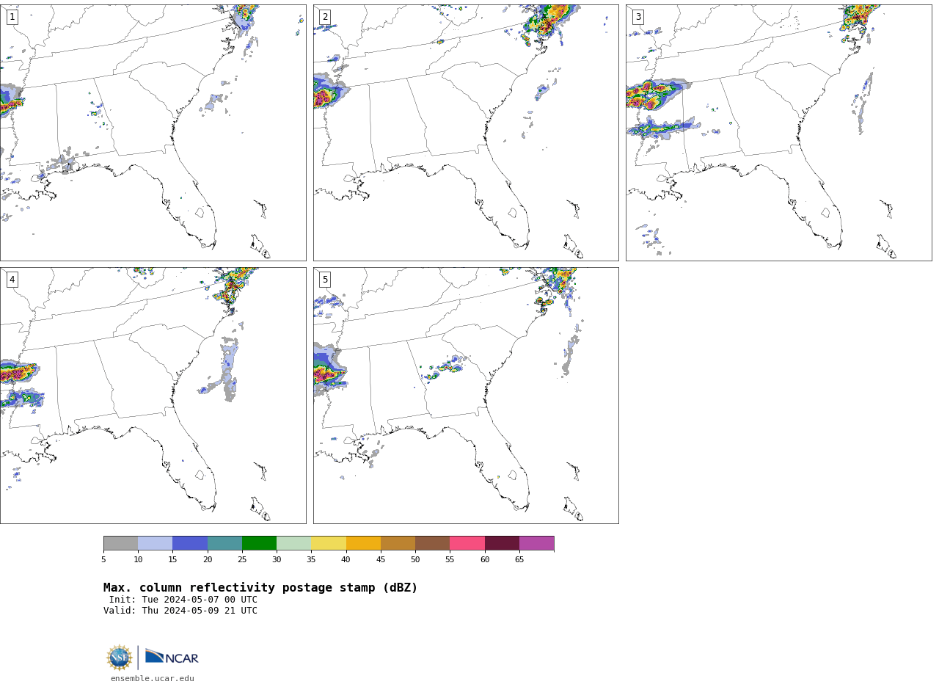Click the purple 65+ dBZ swatch
Screen dimensions: 939x687
pyautogui.click(x=537, y=543)
